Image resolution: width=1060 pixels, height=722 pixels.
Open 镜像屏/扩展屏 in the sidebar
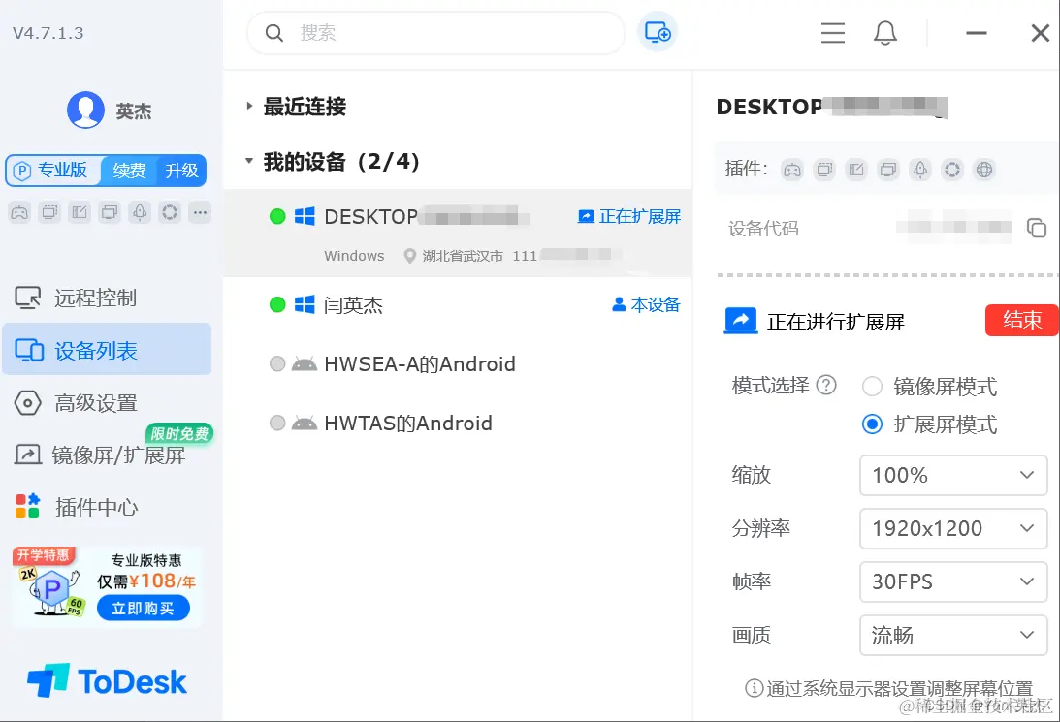107,455
